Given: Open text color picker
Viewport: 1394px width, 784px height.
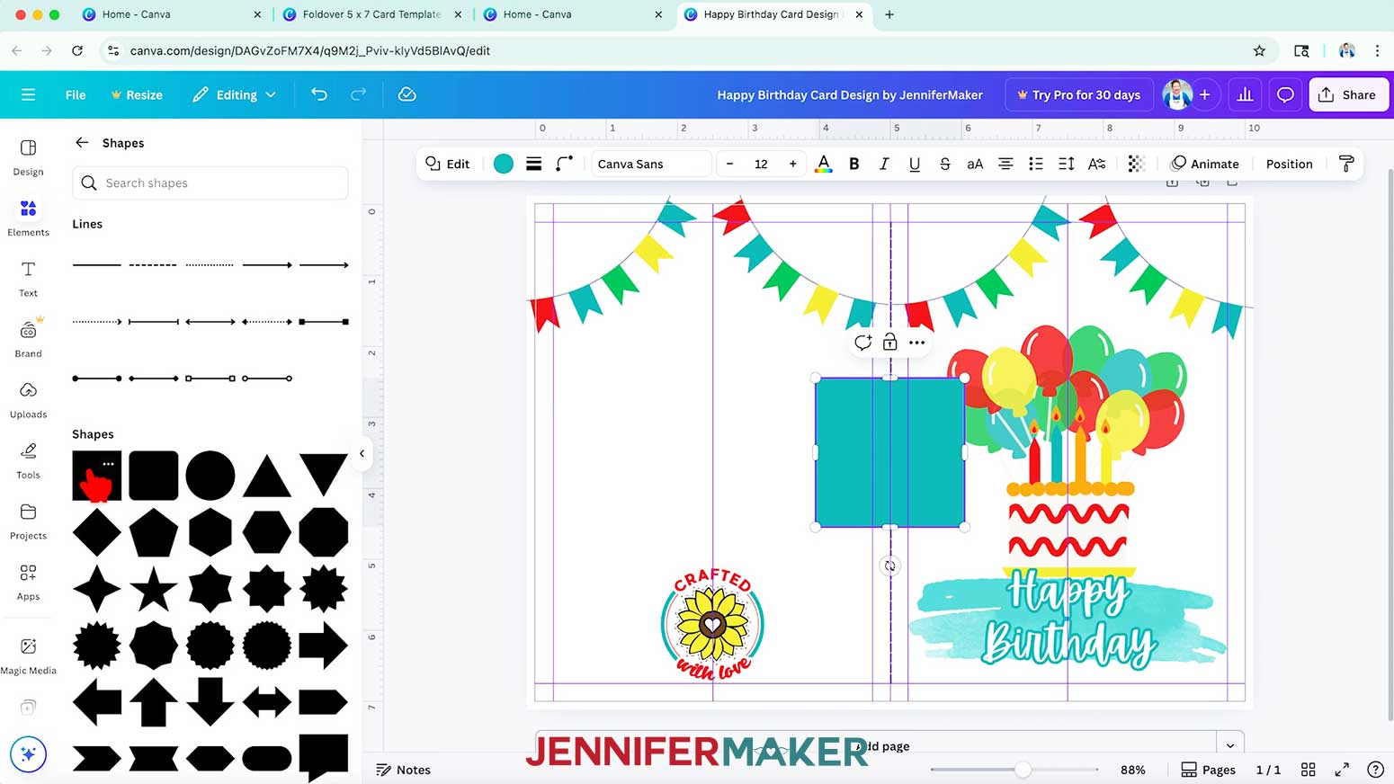Looking at the screenshot, I should click(823, 164).
